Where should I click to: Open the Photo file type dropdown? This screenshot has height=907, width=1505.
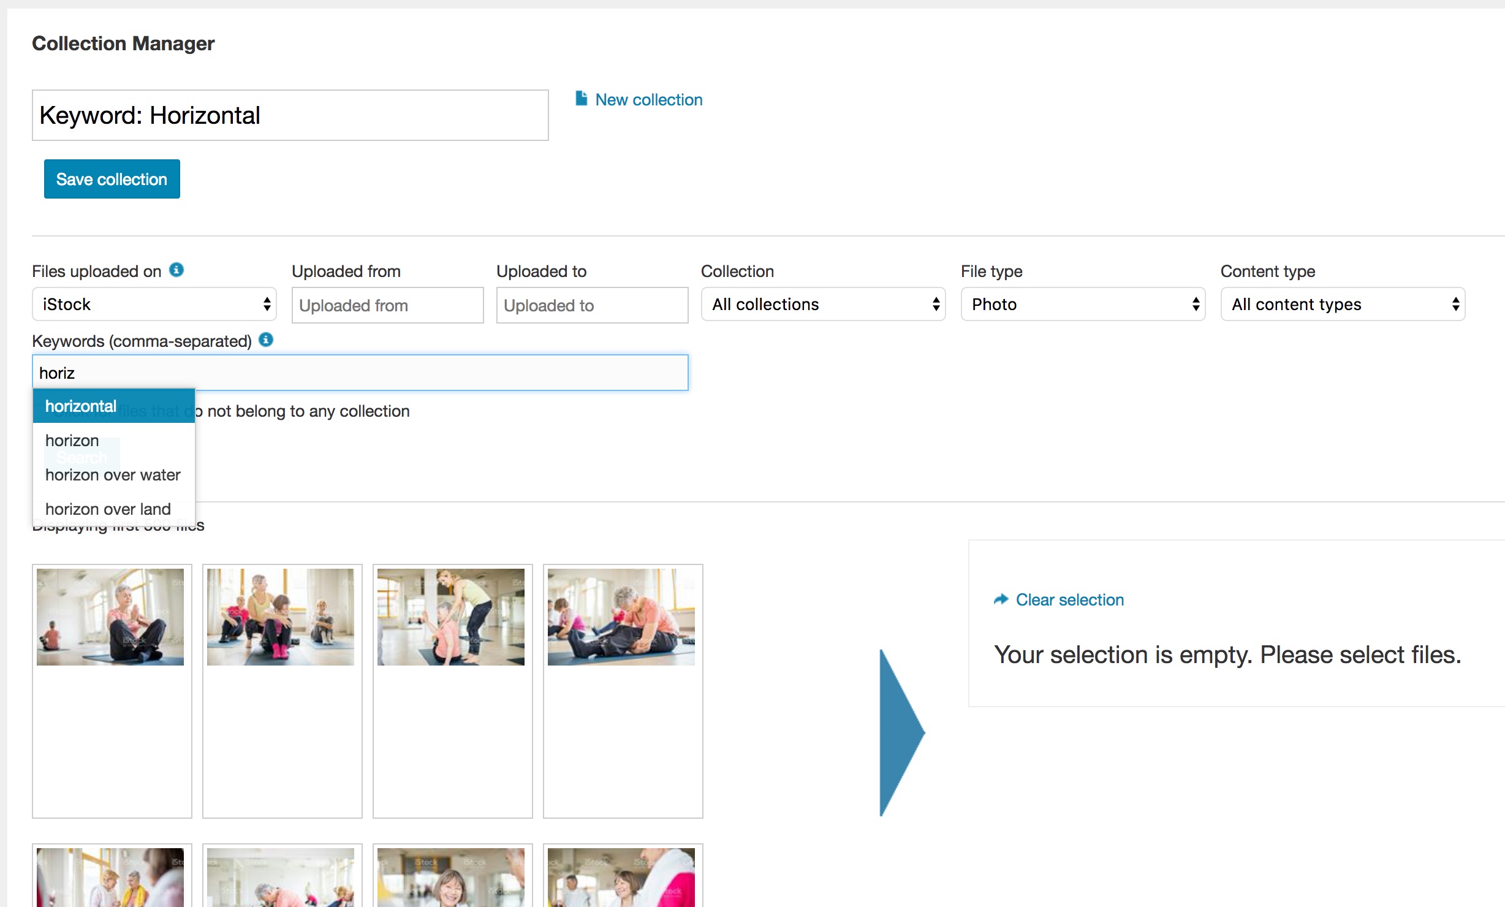(1083, 304)
